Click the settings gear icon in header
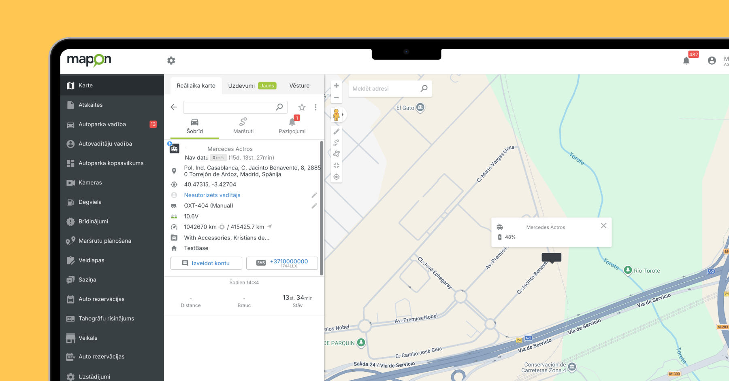 point(171,61)
